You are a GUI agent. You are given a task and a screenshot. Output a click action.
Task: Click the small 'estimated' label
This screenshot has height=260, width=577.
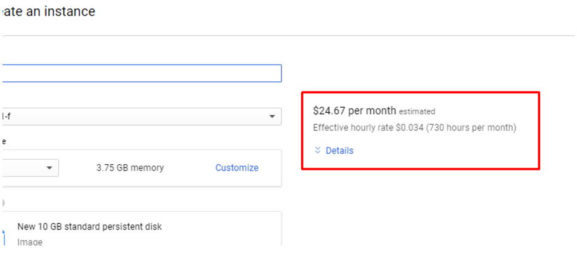(417, 112)
